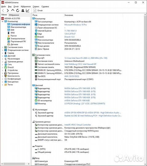The image size is (147, 166).
Task: Open the graph chart toolbar icon
Action: tap(28, 10)
